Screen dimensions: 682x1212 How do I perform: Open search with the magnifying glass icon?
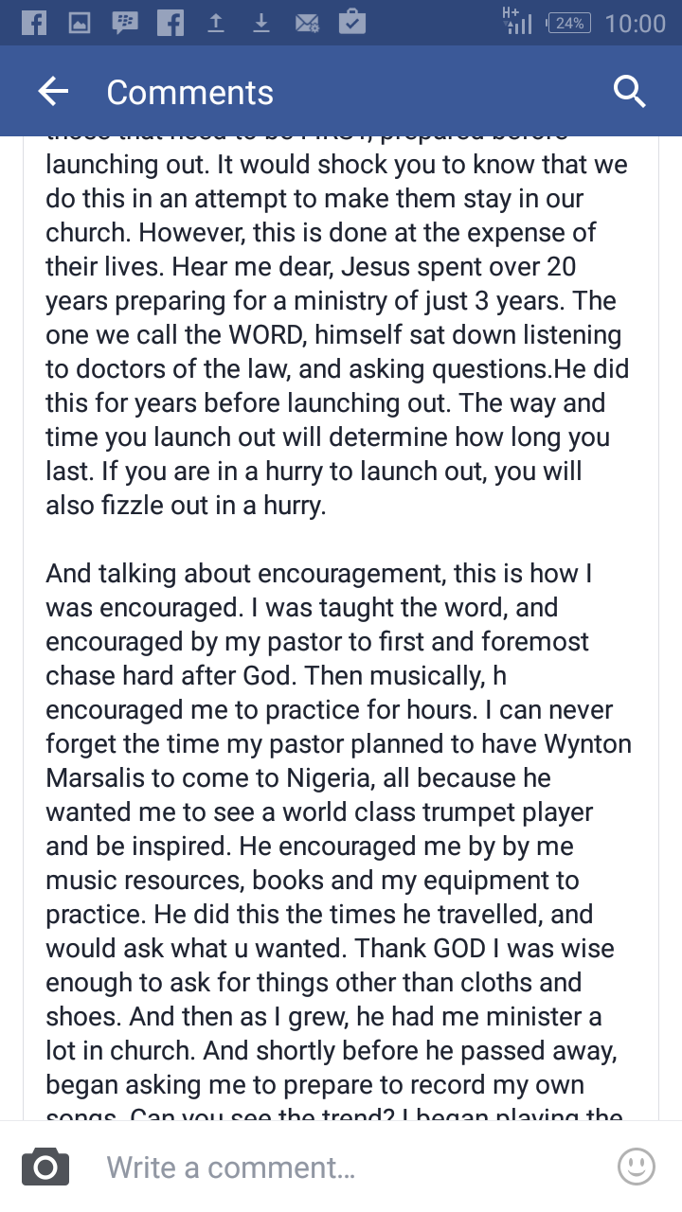click(629, 92)
